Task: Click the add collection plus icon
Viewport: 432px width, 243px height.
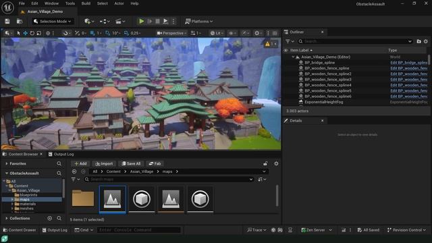Action: tap(49, 218)
